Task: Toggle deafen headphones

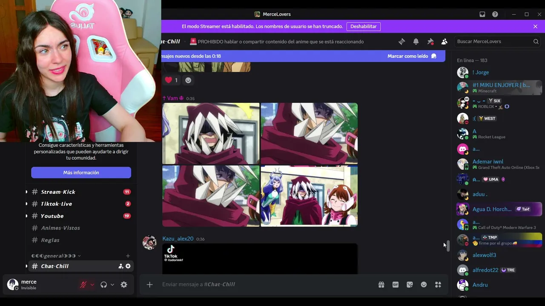Action: 103,285
